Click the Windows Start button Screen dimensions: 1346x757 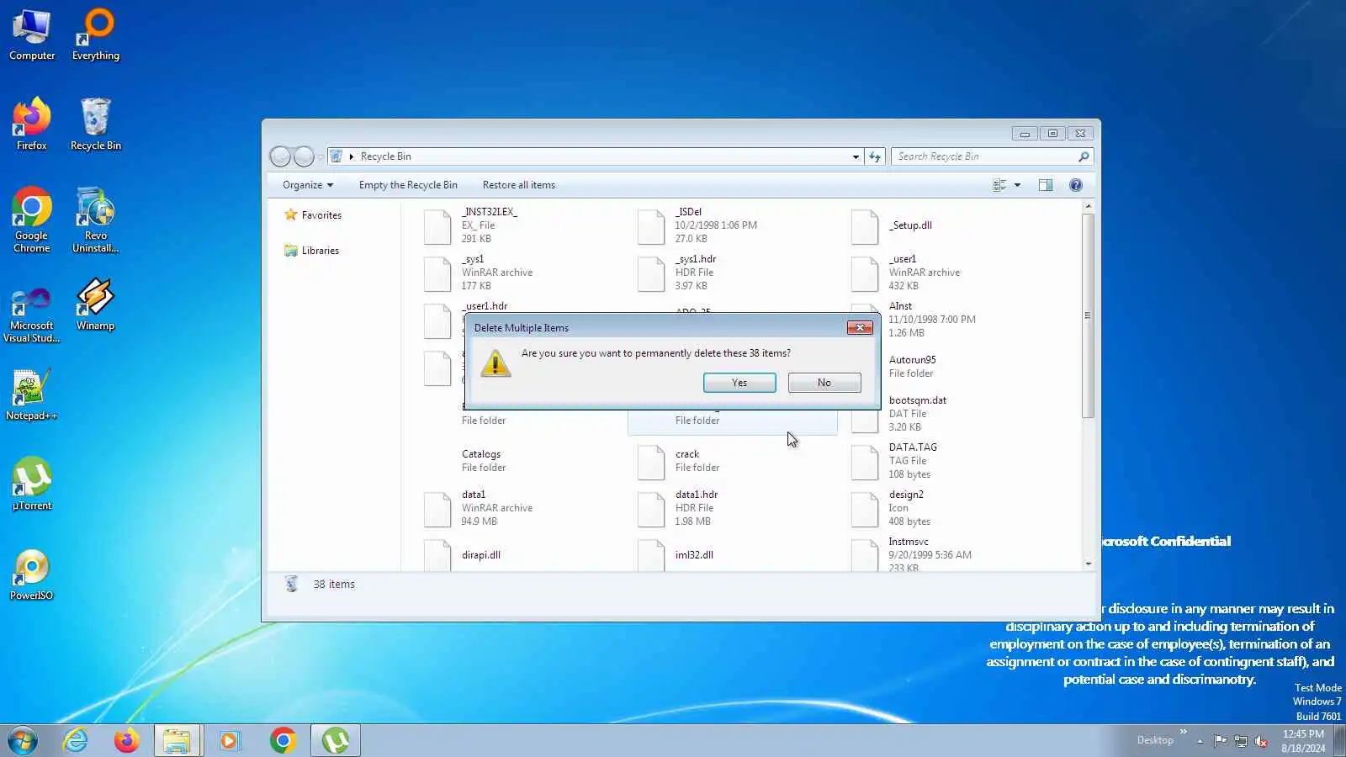pos(22,741)
